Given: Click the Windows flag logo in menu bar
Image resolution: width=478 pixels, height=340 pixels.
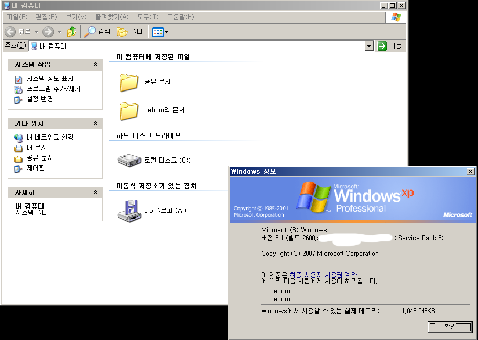Looking at the screenshot, I should 396,17.
